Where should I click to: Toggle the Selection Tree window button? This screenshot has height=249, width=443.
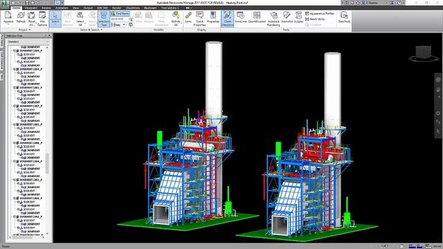104,19
